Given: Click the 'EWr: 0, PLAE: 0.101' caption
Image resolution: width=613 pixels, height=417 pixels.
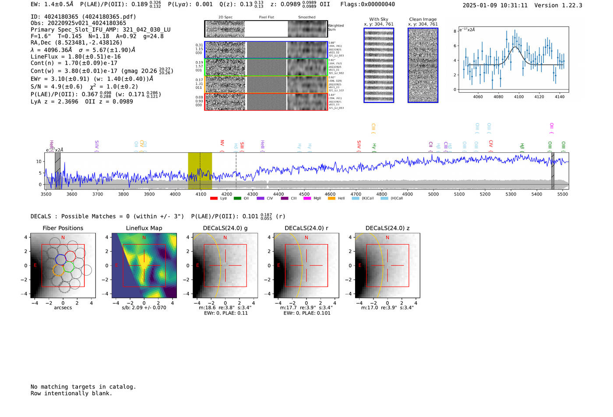Looking at the screenshot, I should pos(306,313).
